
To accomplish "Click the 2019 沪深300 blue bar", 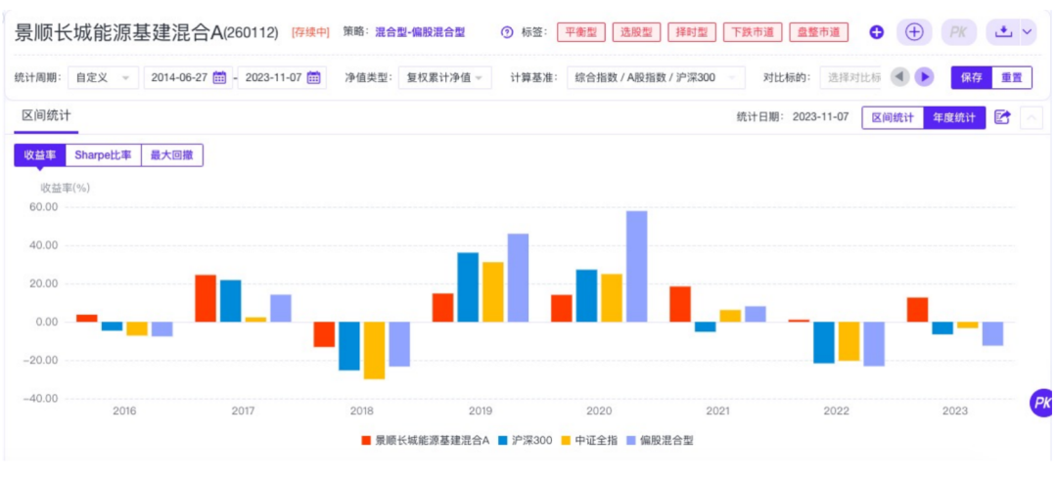I will tap(467, 287).
